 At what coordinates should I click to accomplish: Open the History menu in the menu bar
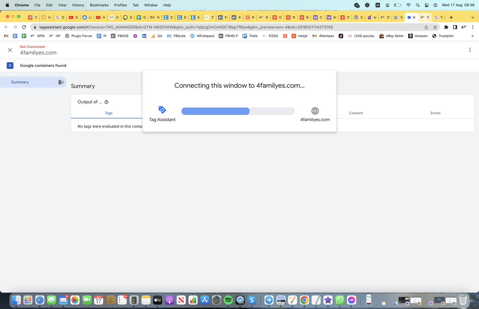[78, 5]
